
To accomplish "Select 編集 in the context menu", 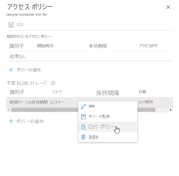I will click(108, 106).
